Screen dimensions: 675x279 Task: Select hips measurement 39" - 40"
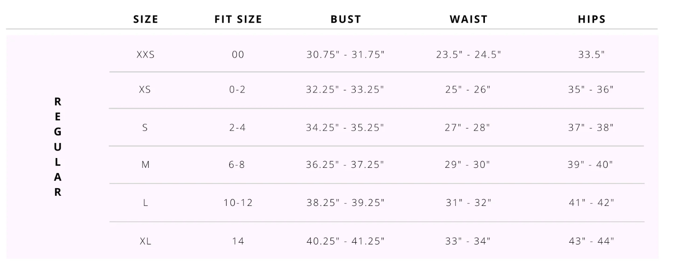click(x=592, y=165)
